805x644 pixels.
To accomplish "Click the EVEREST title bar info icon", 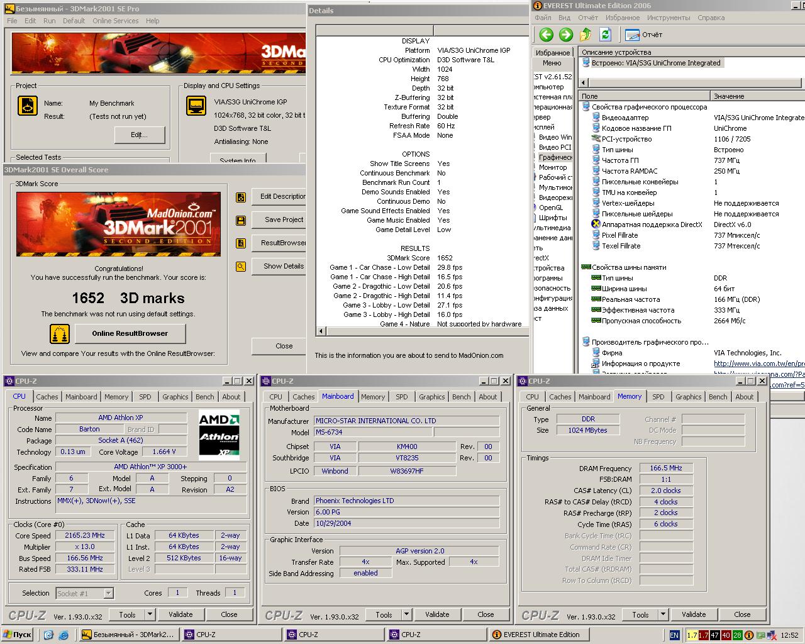I will click(536, 6).
